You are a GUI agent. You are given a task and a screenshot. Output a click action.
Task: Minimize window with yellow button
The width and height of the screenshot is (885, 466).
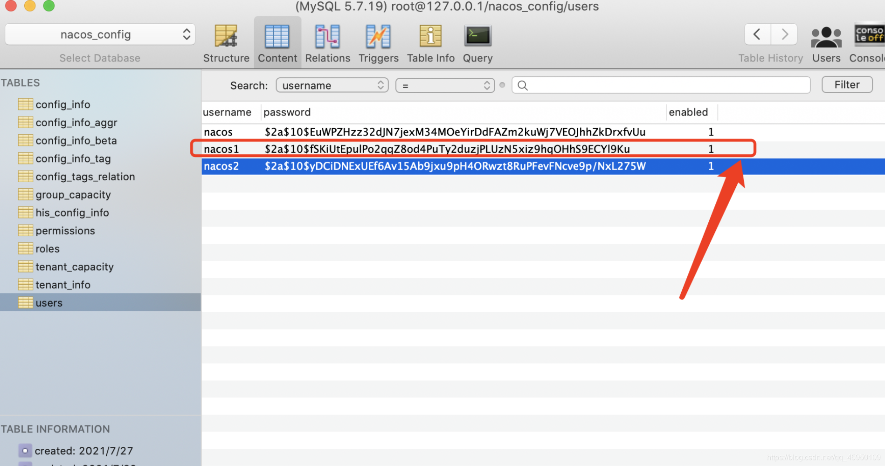click(30, 5)
